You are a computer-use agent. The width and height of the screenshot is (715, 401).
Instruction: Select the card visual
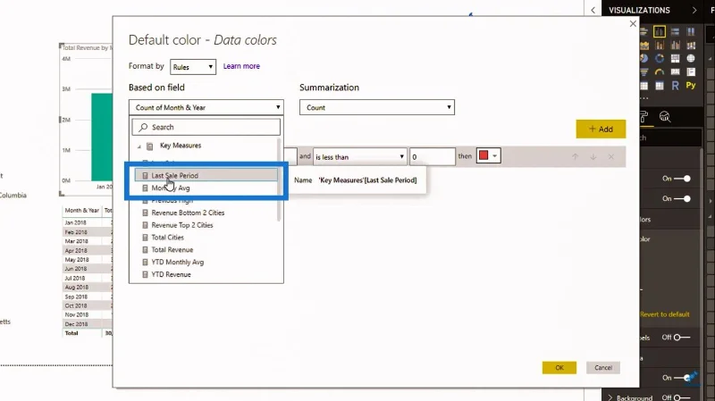(676, 72)
